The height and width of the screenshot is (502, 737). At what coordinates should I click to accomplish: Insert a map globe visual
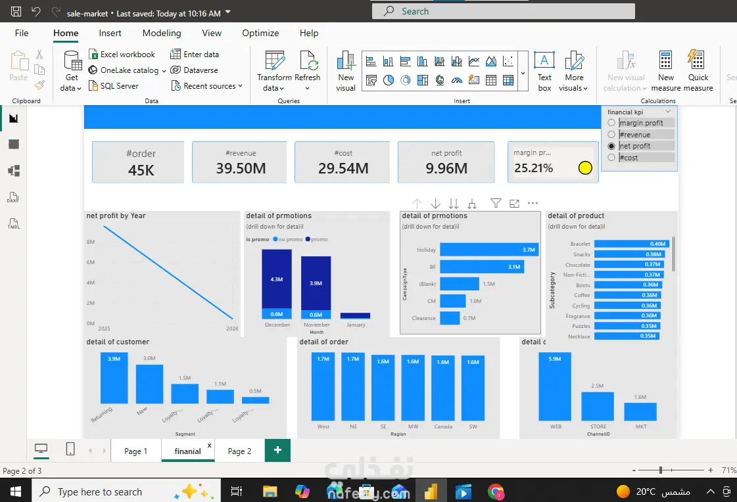click(x=439, y=80)
